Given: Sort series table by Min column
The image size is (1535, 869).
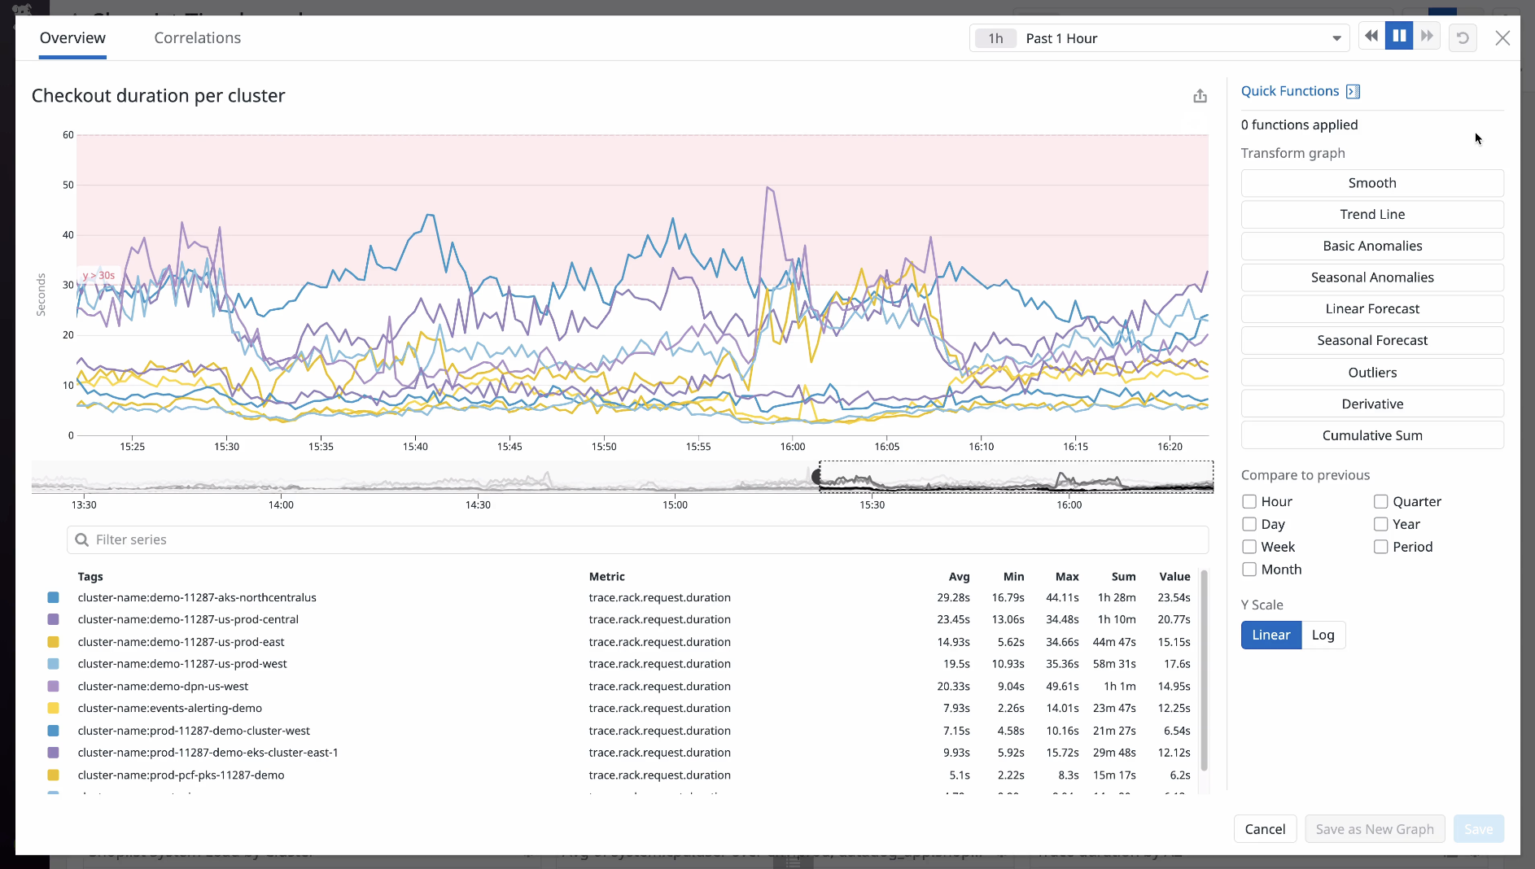Looking at the screenshot, I should click(x=1013, y=576).
